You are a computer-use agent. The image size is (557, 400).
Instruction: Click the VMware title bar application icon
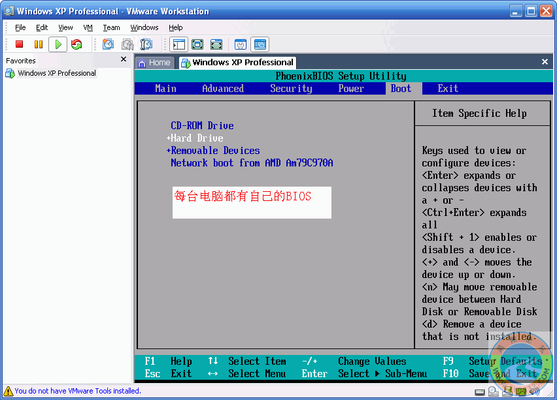[9, 11]
